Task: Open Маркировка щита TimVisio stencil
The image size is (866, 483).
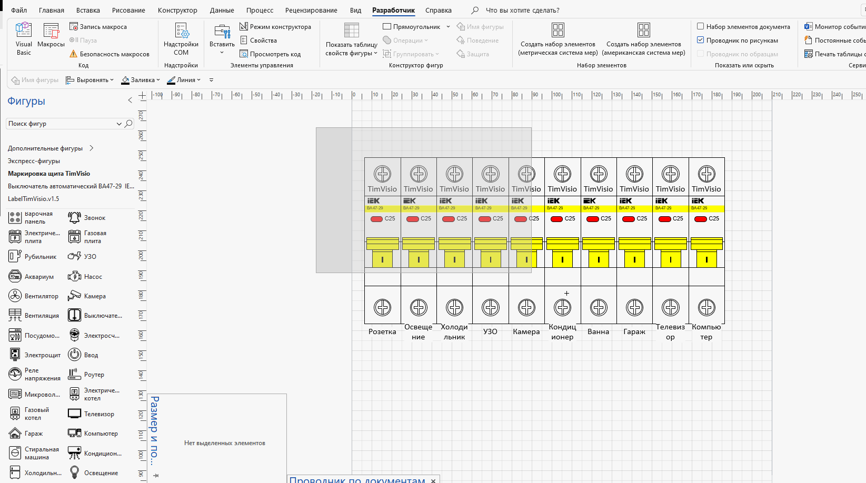Action: (49, 174)
